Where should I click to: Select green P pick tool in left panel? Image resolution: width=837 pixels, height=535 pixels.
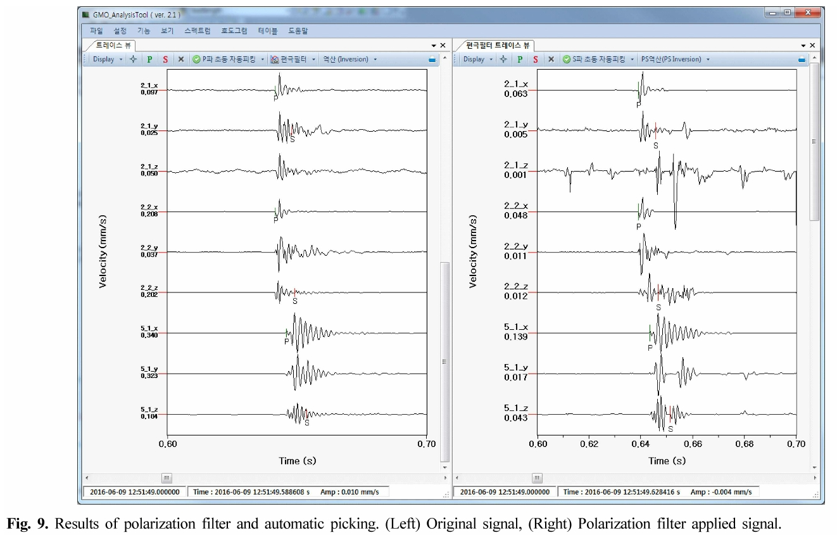point(149,59)
